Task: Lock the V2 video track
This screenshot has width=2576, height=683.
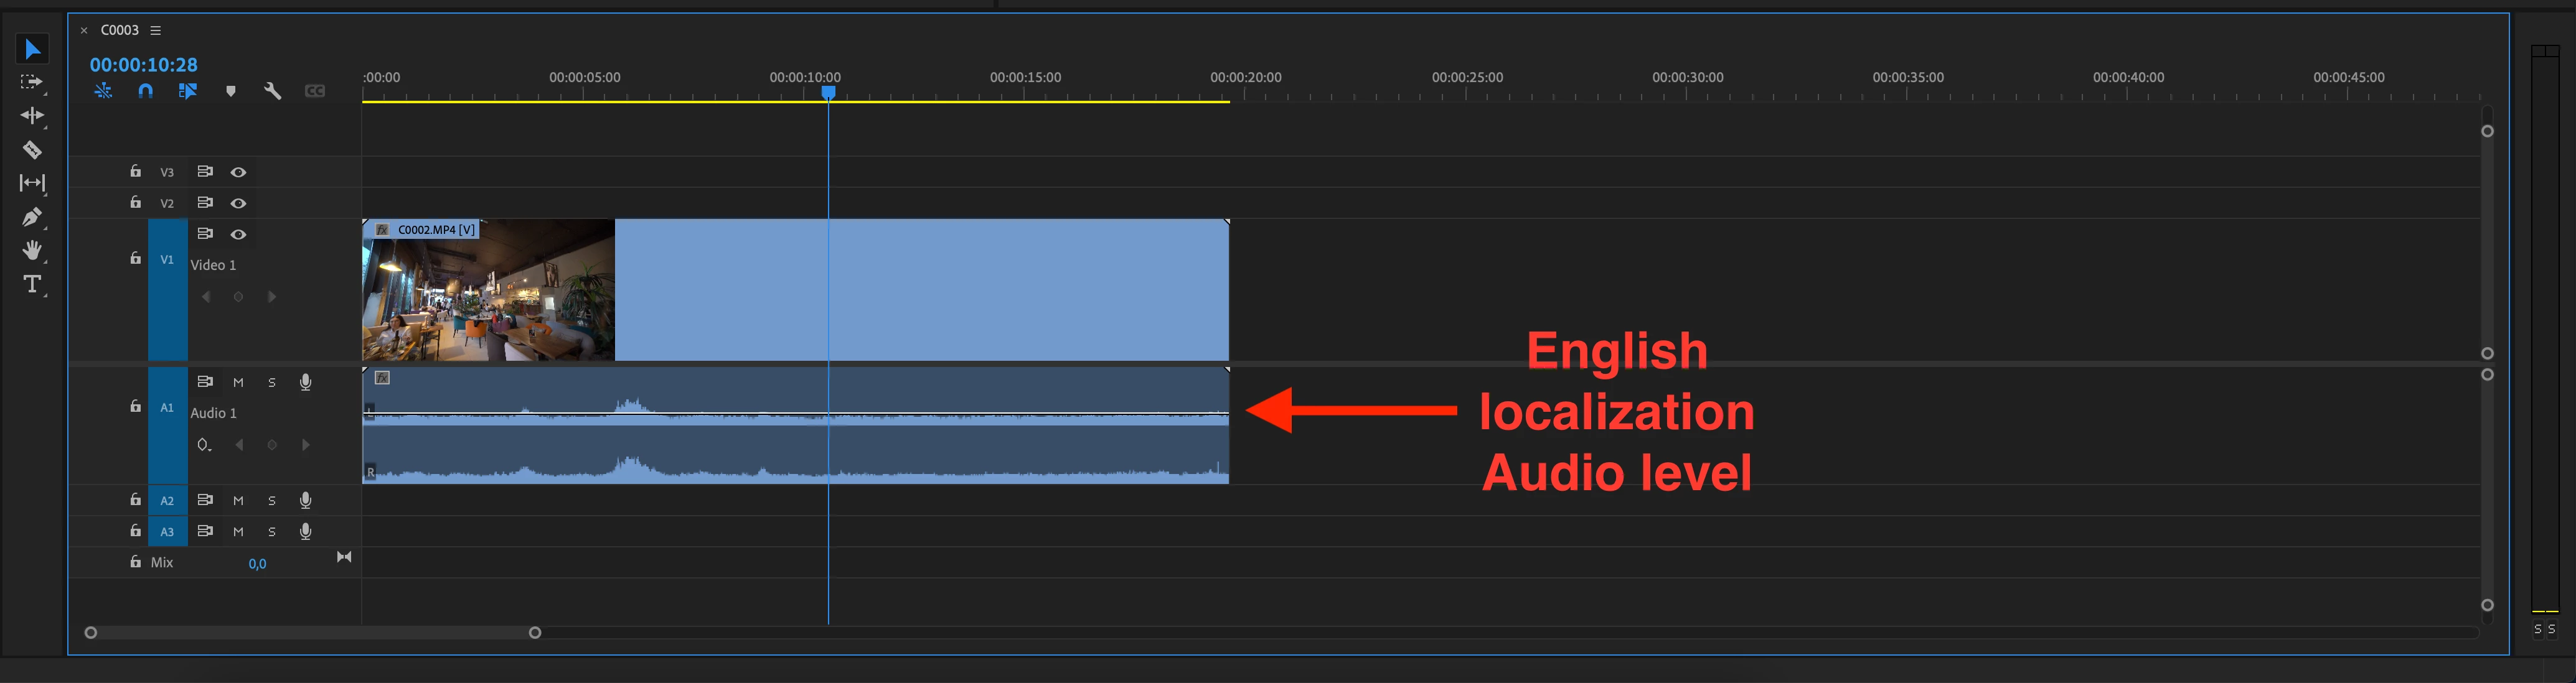Action: 135,203
